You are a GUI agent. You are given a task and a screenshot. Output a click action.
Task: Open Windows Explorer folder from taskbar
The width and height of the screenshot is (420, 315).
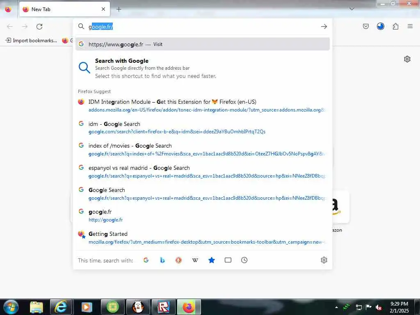(x=37, y=307)
